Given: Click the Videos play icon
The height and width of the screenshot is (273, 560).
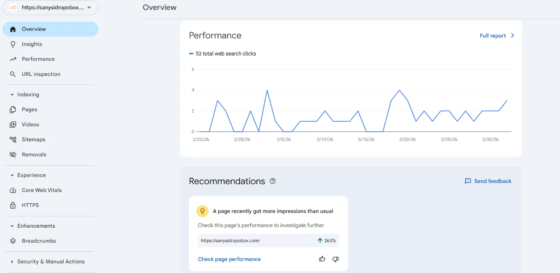Looking at the screenshot, I should coord(13,124).
